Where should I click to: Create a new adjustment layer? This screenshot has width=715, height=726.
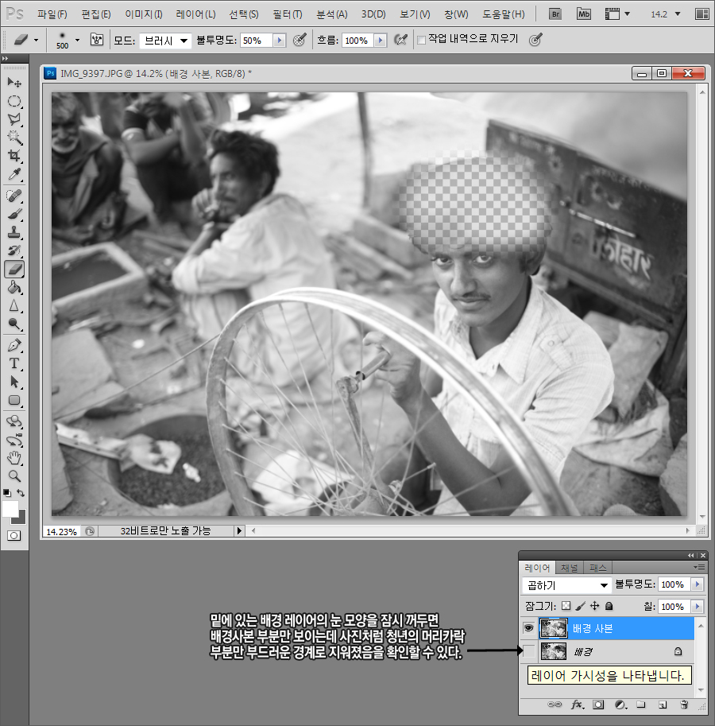click(620, 705)
